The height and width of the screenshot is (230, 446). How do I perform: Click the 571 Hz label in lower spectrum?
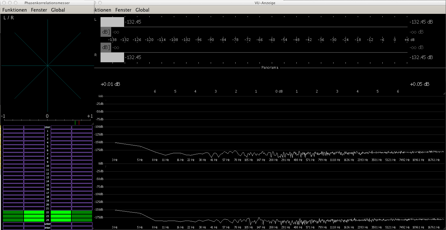point(310,227)
